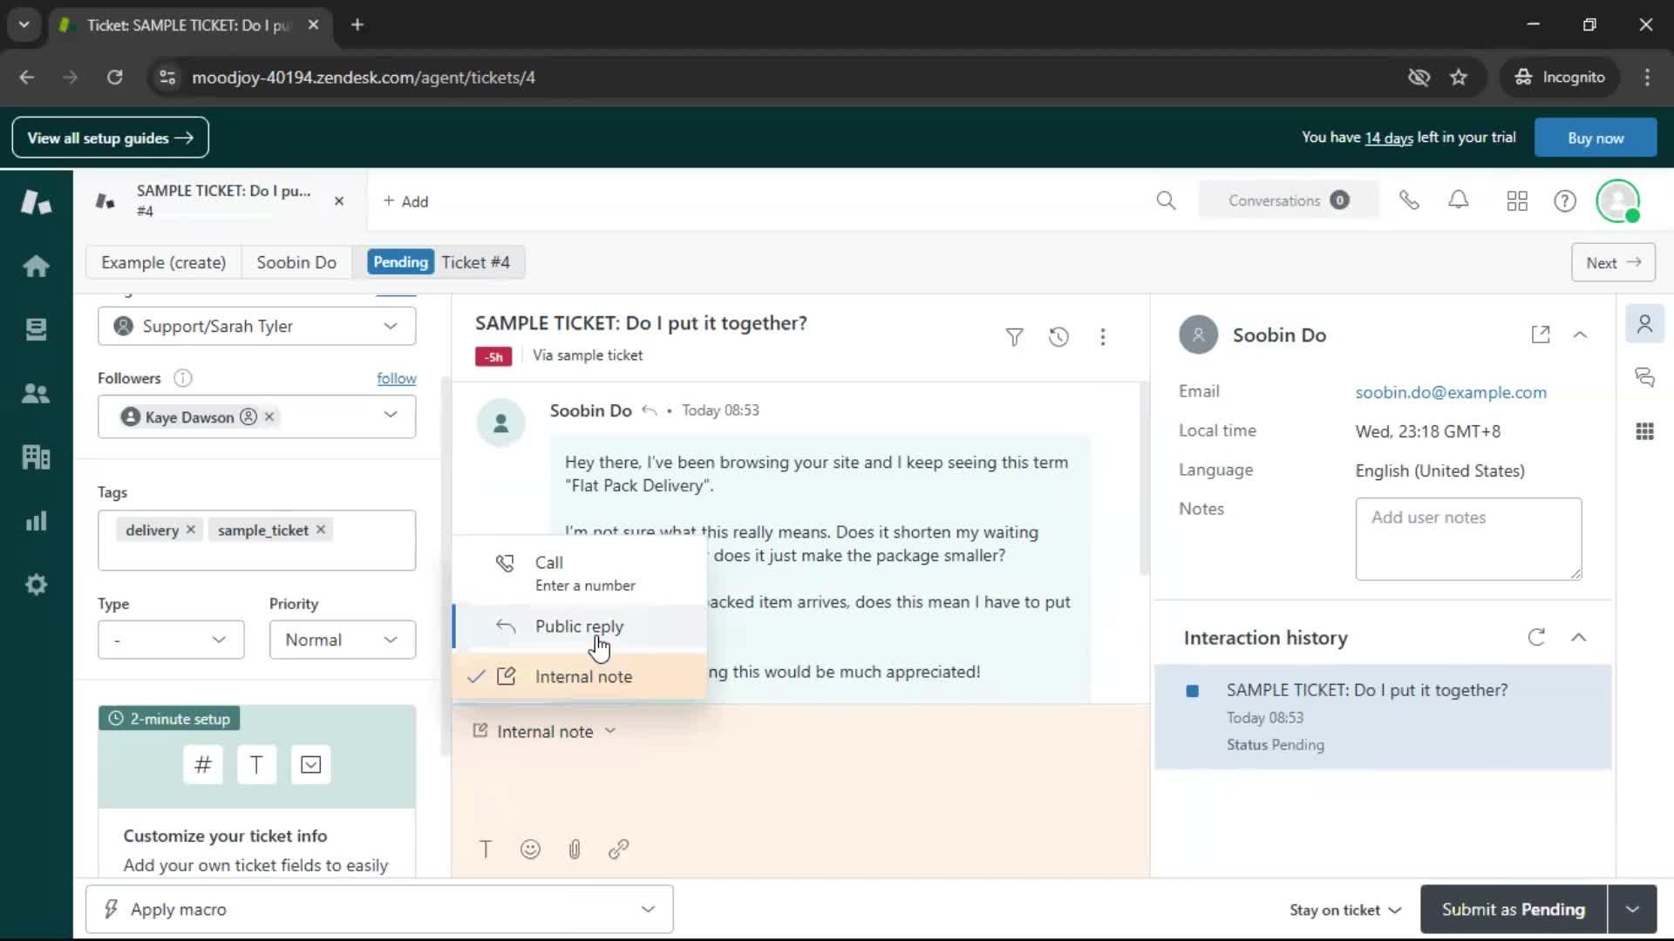
Task: Open Zendesk products grid icon
Action: [x=1517, y=201]
